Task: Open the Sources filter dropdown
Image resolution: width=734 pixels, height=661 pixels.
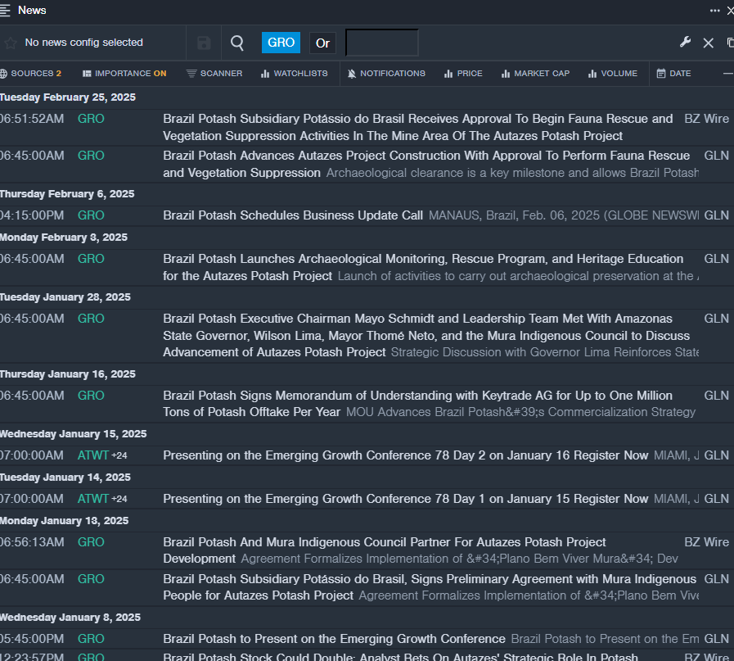Action: click(31, 74)
